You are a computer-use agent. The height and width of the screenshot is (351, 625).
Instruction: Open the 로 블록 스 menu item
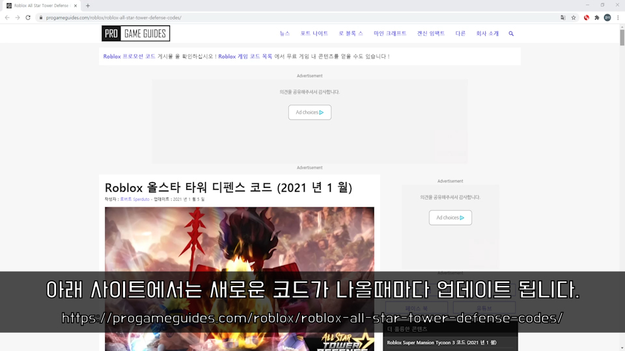351,33
